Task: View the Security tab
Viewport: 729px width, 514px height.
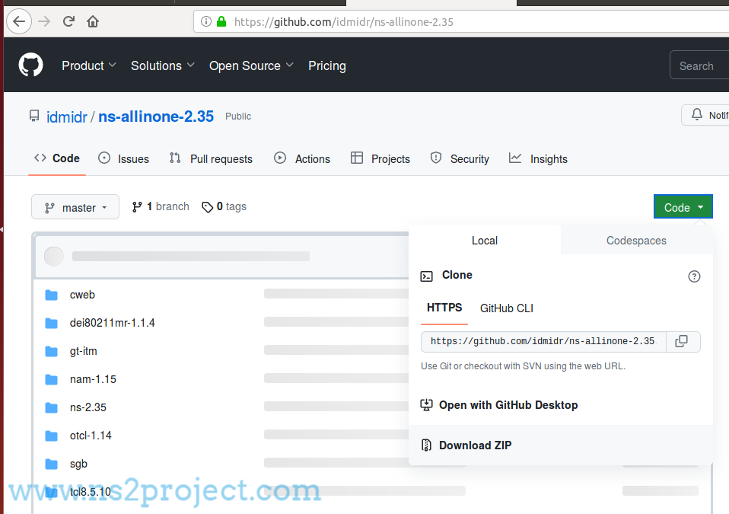Action: (460, 158)
